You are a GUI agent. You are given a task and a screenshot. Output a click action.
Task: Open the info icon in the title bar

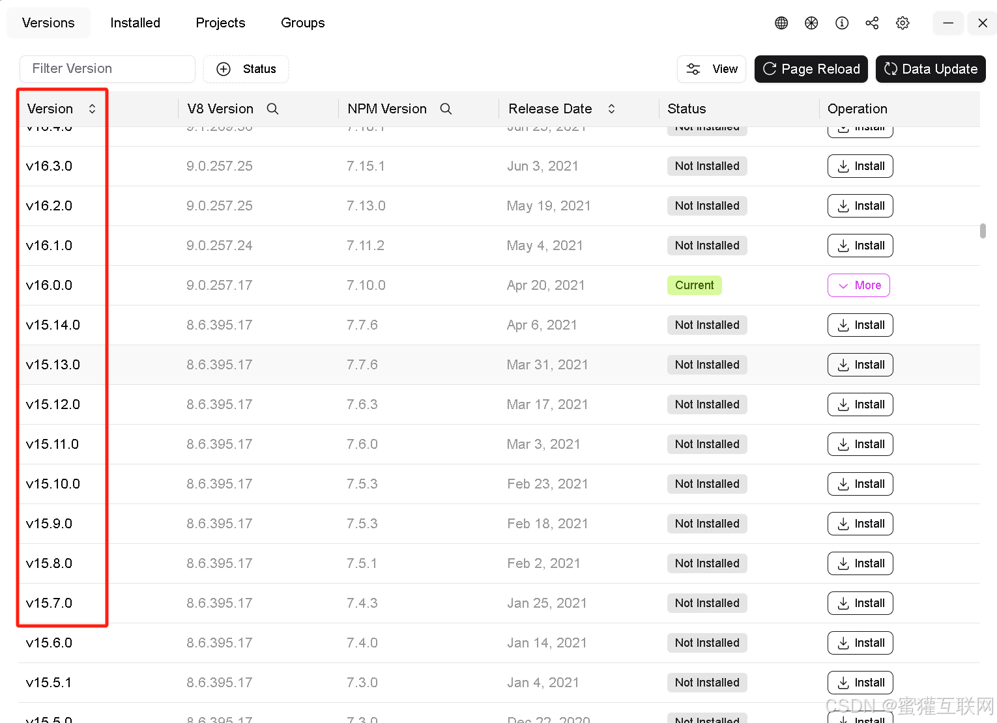point(842,23)
